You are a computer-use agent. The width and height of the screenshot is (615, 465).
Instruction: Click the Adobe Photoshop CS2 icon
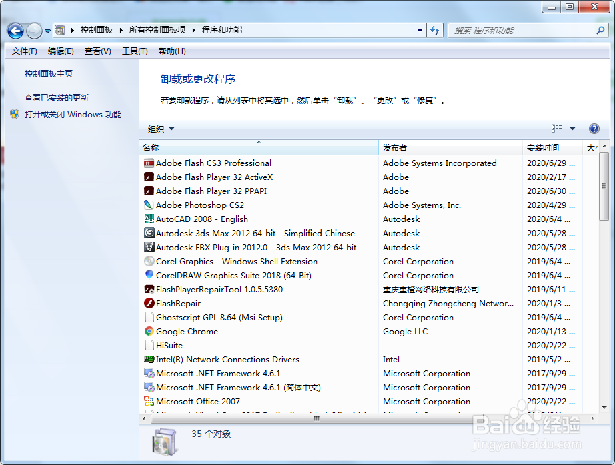(149, 205)
